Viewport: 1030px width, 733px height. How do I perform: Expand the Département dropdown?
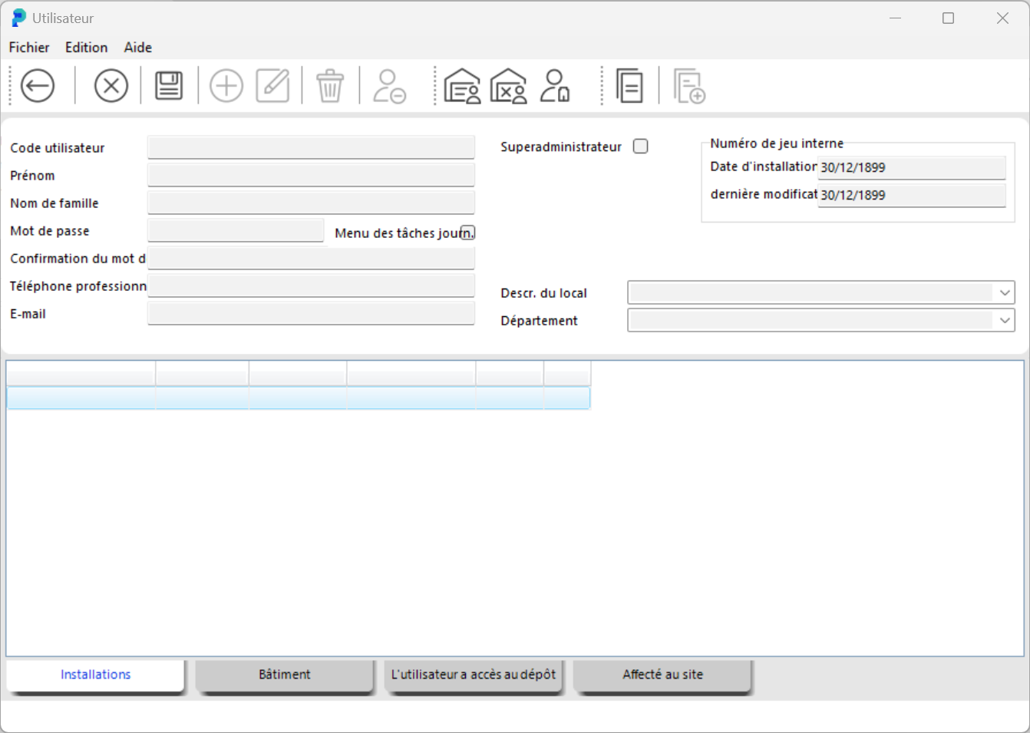[1005, 320]
